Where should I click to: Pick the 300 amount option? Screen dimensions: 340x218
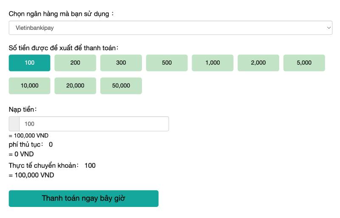pos(121,63)
